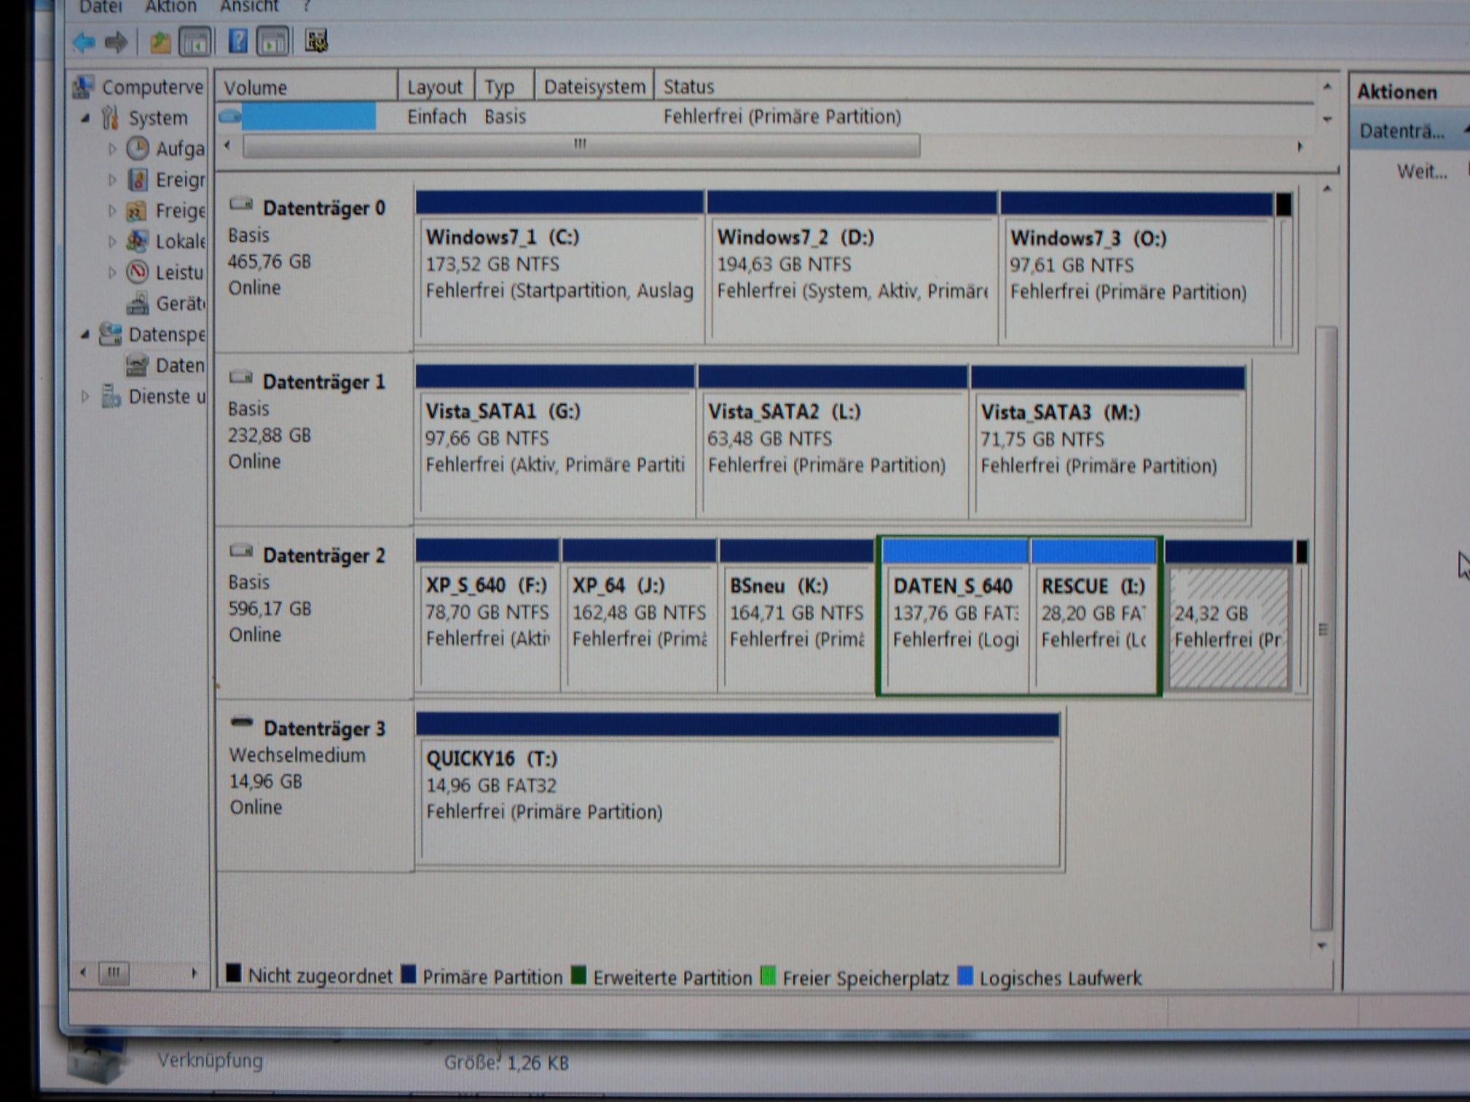Viewport: 1470px width, 1102px height.
Task: Select the Windows7_2 (D:) partition
Action: pyautogui.click(x=852, y=268)
